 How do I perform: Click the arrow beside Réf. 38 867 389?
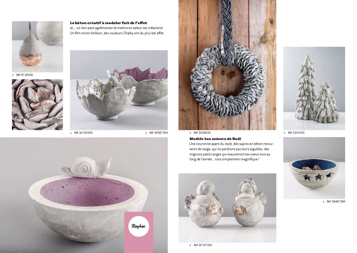point(323,202)
